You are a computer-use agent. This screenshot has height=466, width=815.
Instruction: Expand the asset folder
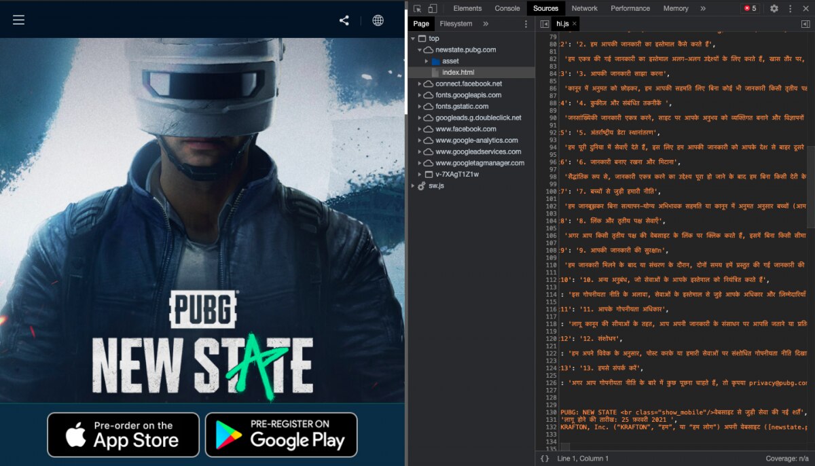pos(427,61)
